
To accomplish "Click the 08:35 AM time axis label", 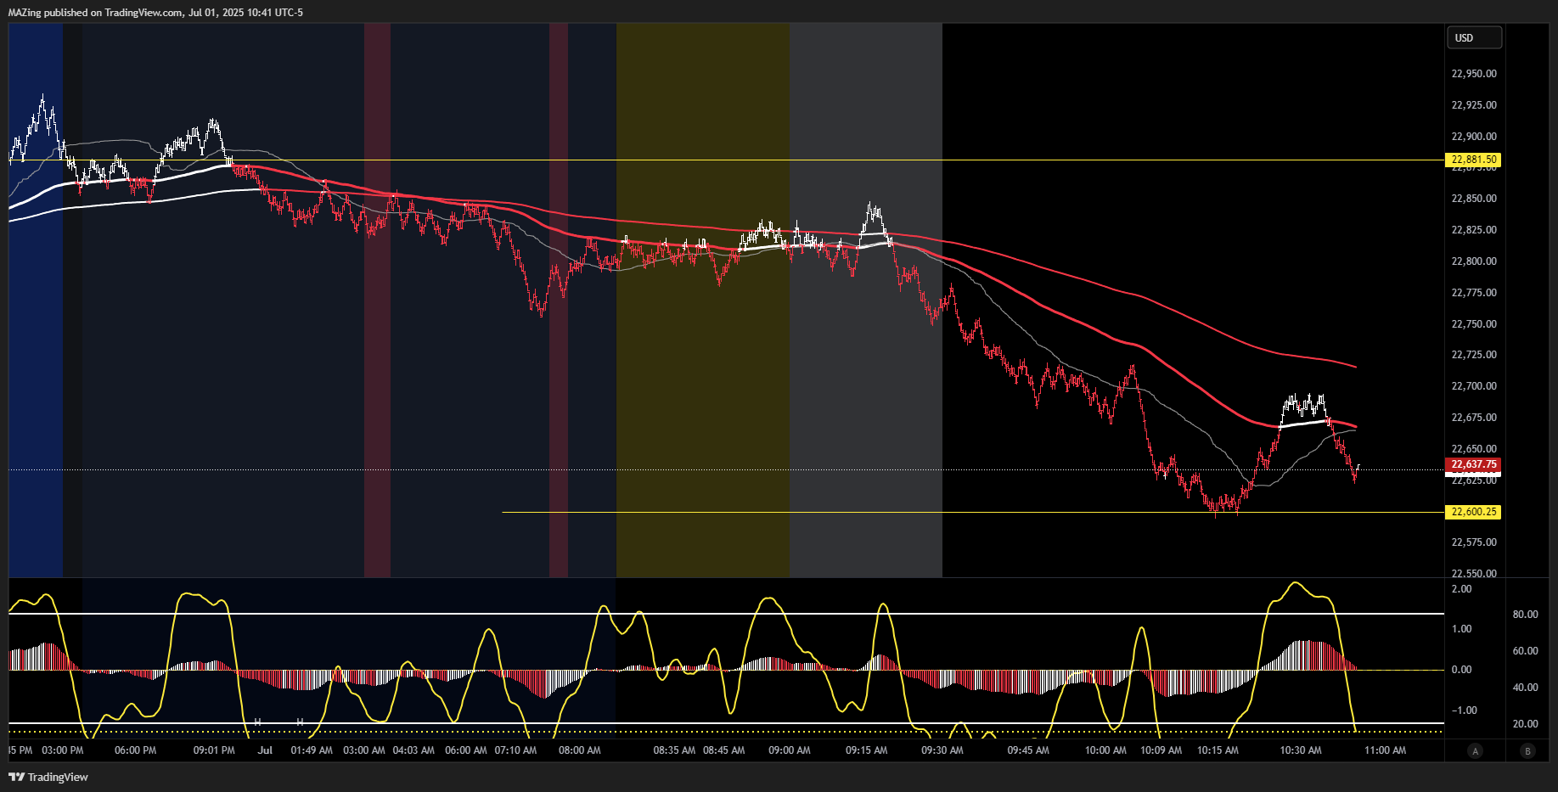I will pos(674,750).
